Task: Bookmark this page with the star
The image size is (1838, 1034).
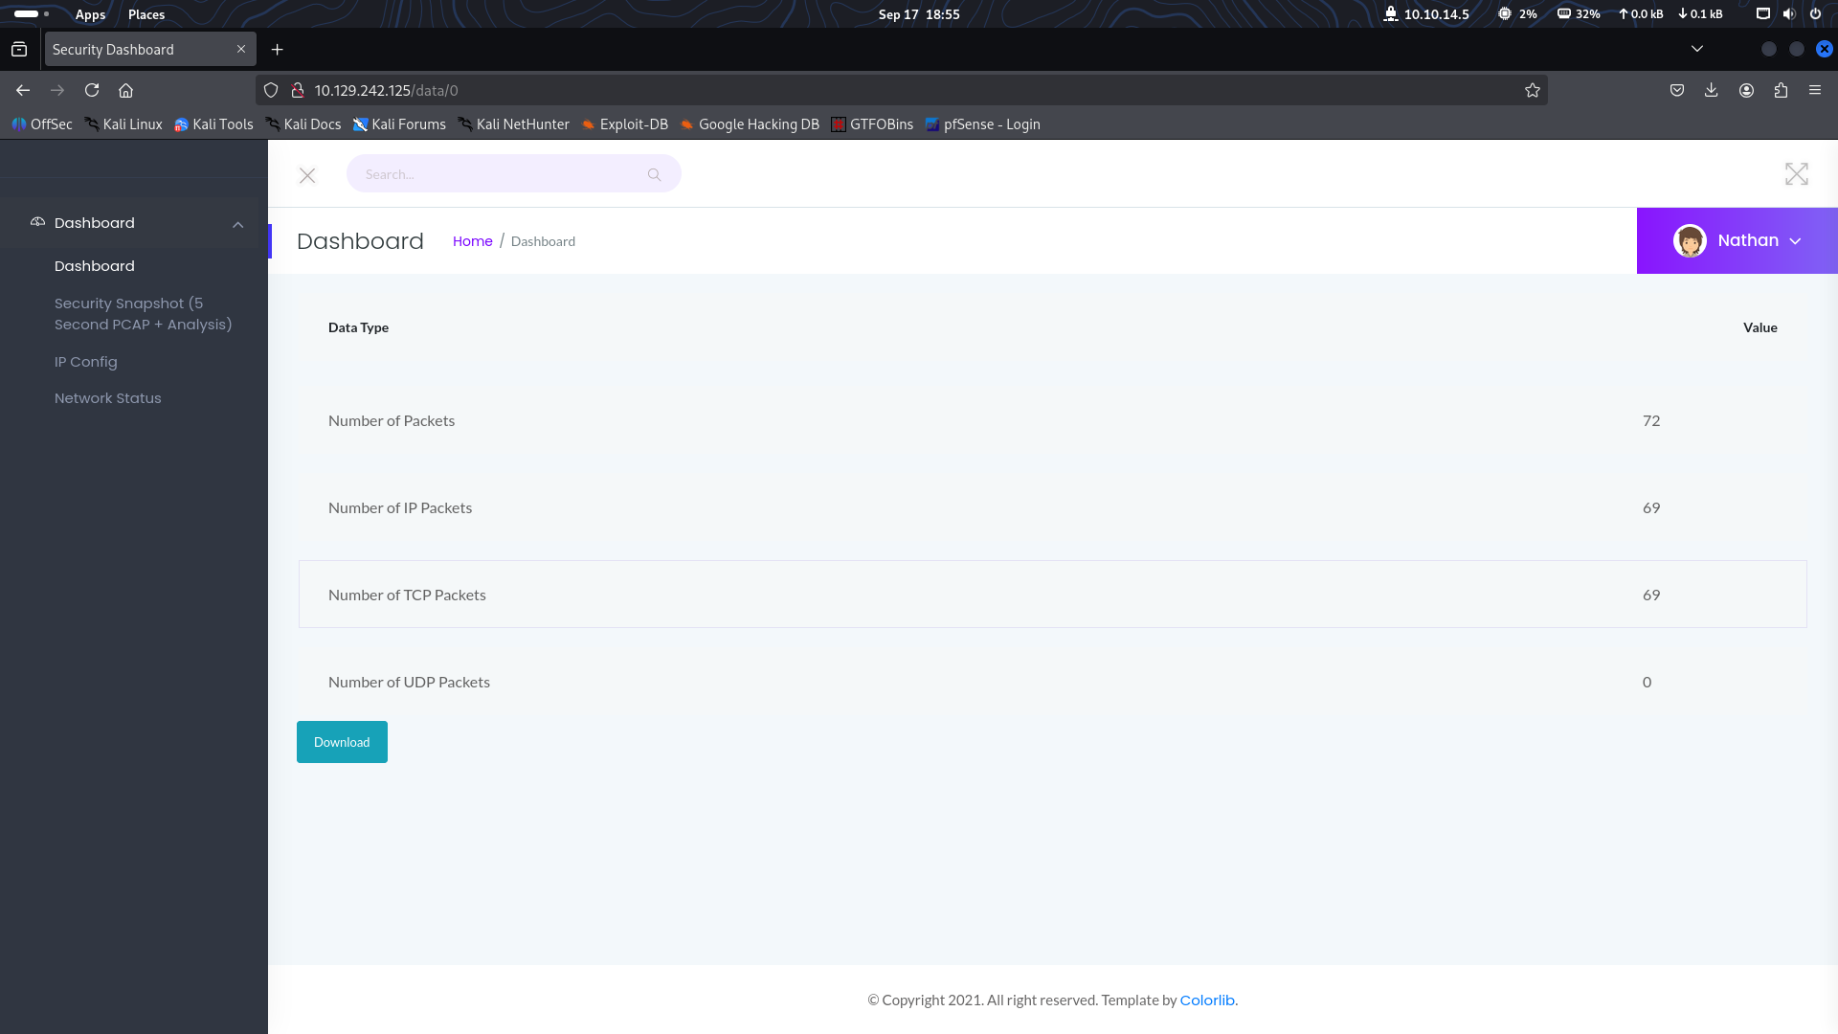Action: tap(1532, 90)
